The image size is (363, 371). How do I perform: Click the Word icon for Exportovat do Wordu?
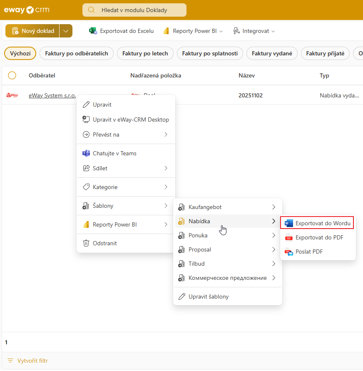pos(289,224)
